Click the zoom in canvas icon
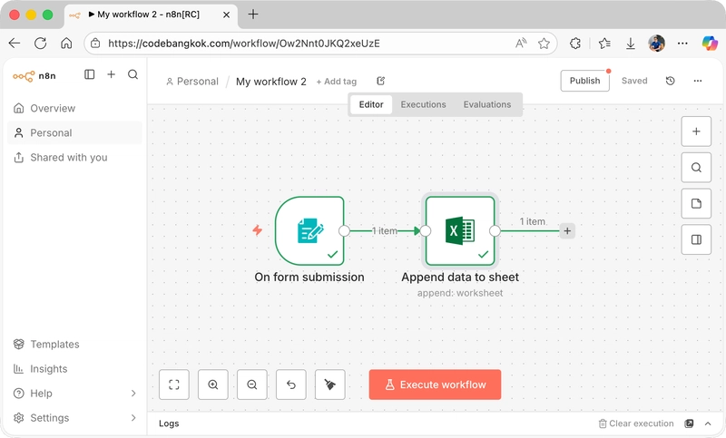This screenshot has width=726, height=438. [x=213, y=384]
